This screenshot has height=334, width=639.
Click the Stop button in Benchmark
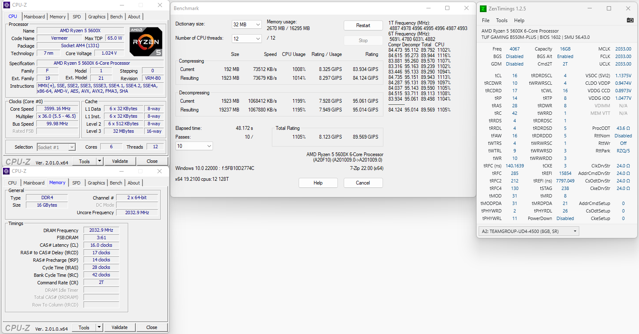pos(363,40)
